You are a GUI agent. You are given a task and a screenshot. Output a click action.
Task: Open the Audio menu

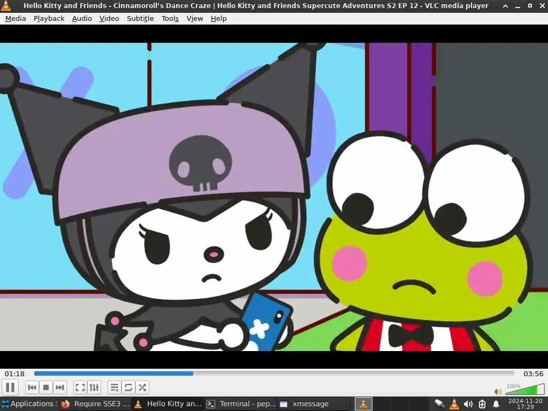pyautogui.click(x=82, y=19)
